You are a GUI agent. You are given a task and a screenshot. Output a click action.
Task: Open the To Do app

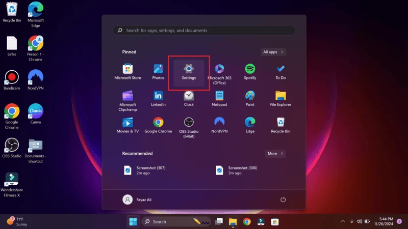point(280,72)
